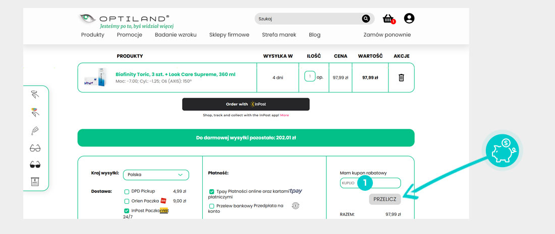This screenshot has height=234, width=555.
Task: Click the clear eyeglasses sidebar icon
Action: pyautogui.click(x=35, y=148)
